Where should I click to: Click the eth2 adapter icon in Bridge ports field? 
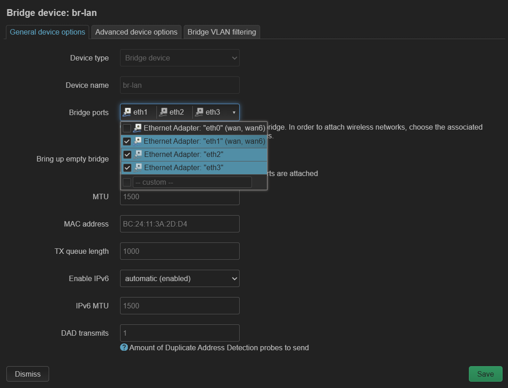click(x=164, y=112)
